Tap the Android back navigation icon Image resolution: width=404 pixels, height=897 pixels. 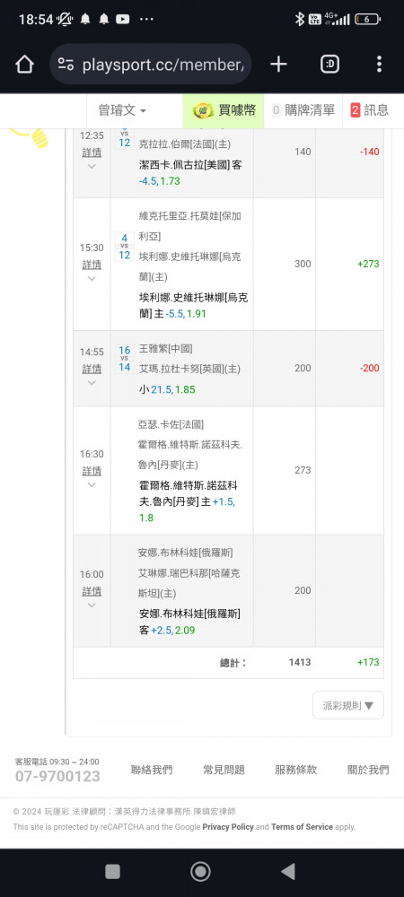click(288, 871)
